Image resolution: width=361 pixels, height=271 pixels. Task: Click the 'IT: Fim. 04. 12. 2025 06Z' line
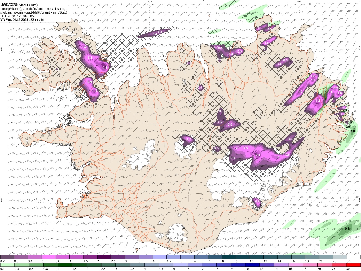click(18, 16)
